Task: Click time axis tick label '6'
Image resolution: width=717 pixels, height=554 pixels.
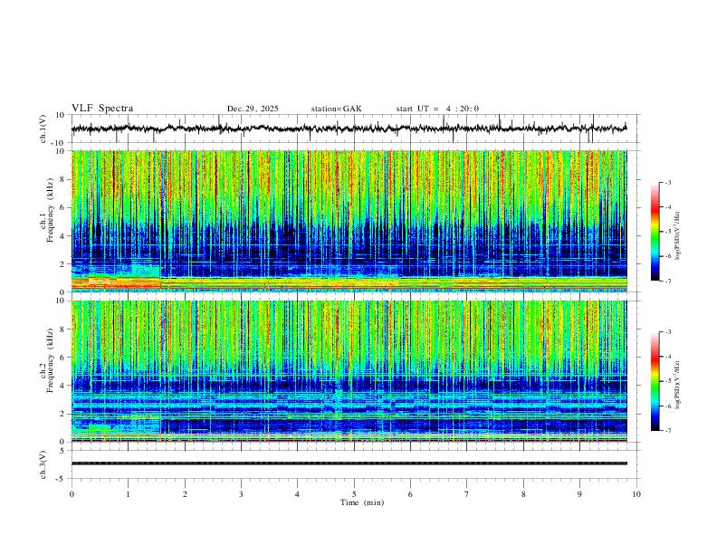Action: (x=410, y=494)
